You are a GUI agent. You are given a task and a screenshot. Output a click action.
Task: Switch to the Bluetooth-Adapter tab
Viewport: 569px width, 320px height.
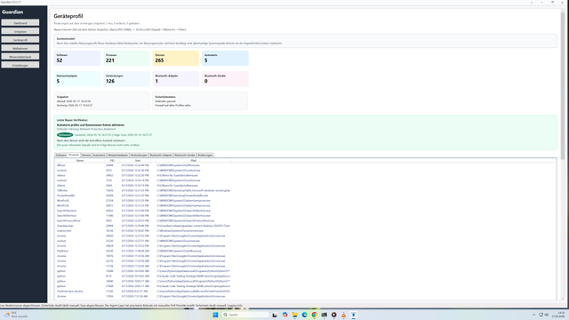tap(161, 155)
